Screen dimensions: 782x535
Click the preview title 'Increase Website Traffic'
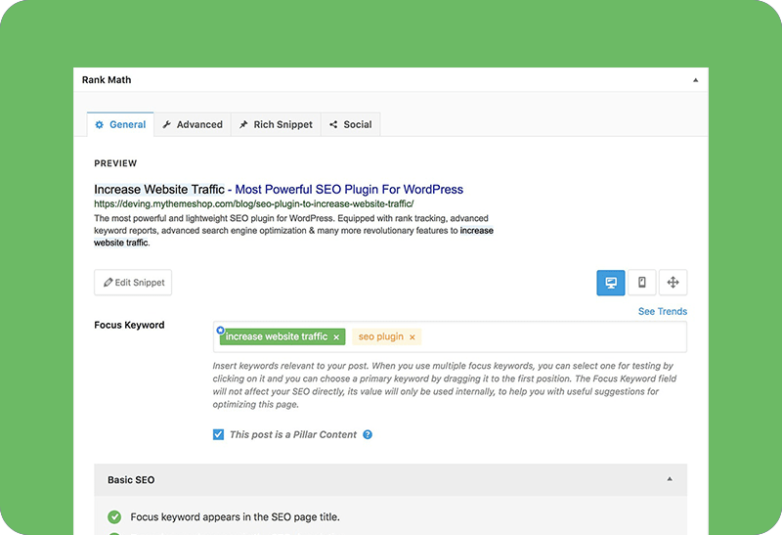(159, 190)
